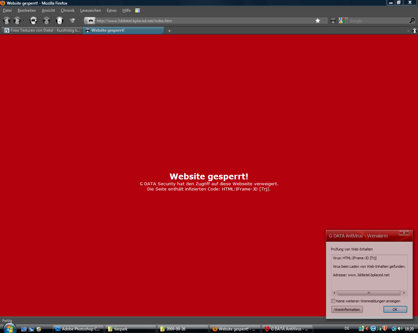Go back with the Back arrow button
Screen dimensions: 418x333
[7, 21]
